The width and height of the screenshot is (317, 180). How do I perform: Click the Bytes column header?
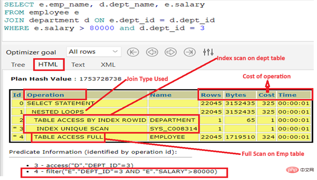point(236,95)
